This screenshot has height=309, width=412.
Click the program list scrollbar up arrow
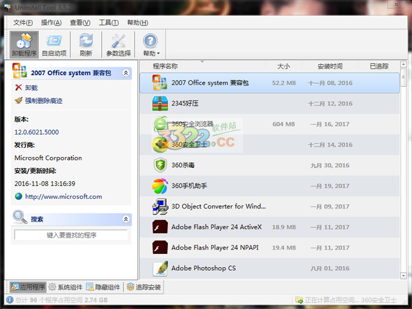point(404,64)
